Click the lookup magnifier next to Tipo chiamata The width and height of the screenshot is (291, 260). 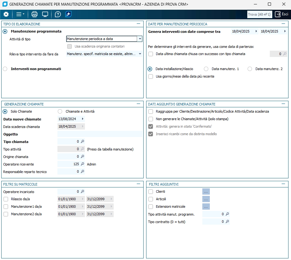[82, 142]
